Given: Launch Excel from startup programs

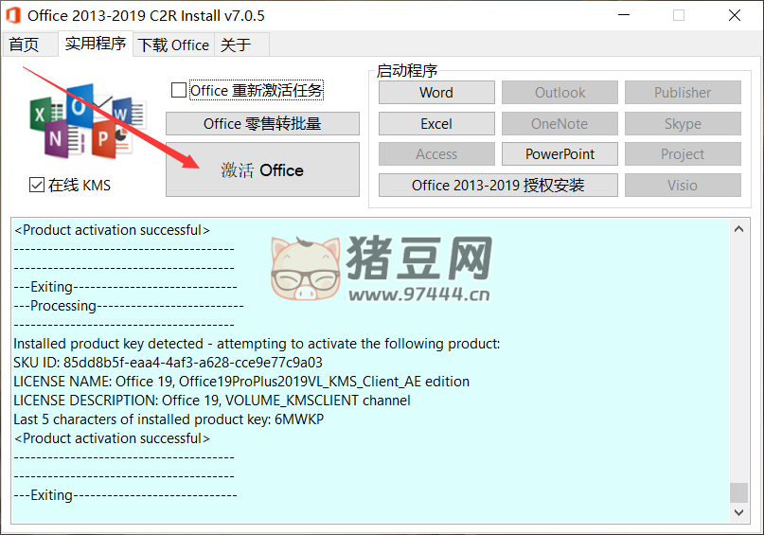Looking at the screenshot, I should [436, 124].
